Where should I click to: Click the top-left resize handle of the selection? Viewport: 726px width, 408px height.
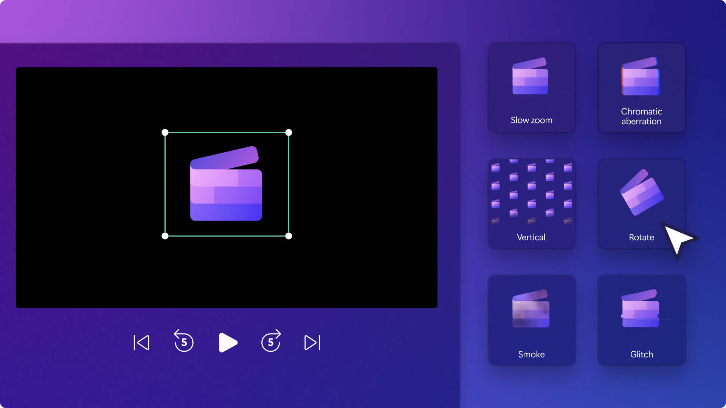tap(165, 132)
